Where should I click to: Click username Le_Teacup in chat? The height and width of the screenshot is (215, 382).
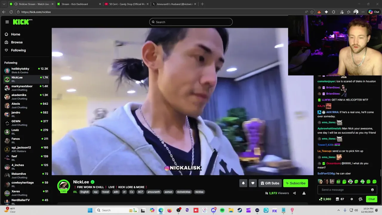(324, 151)
